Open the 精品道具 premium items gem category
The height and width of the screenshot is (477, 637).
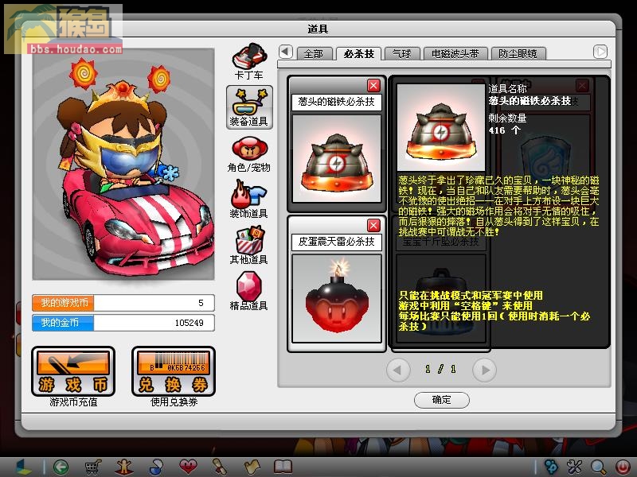pos(249,291)
